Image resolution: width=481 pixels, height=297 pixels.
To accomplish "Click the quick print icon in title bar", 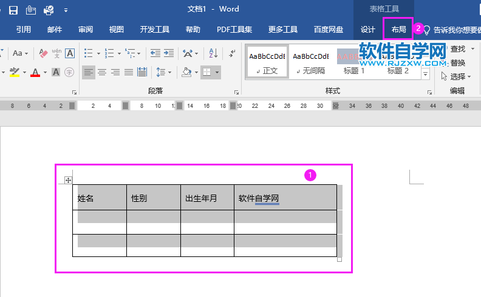I will tap(49, 10).
